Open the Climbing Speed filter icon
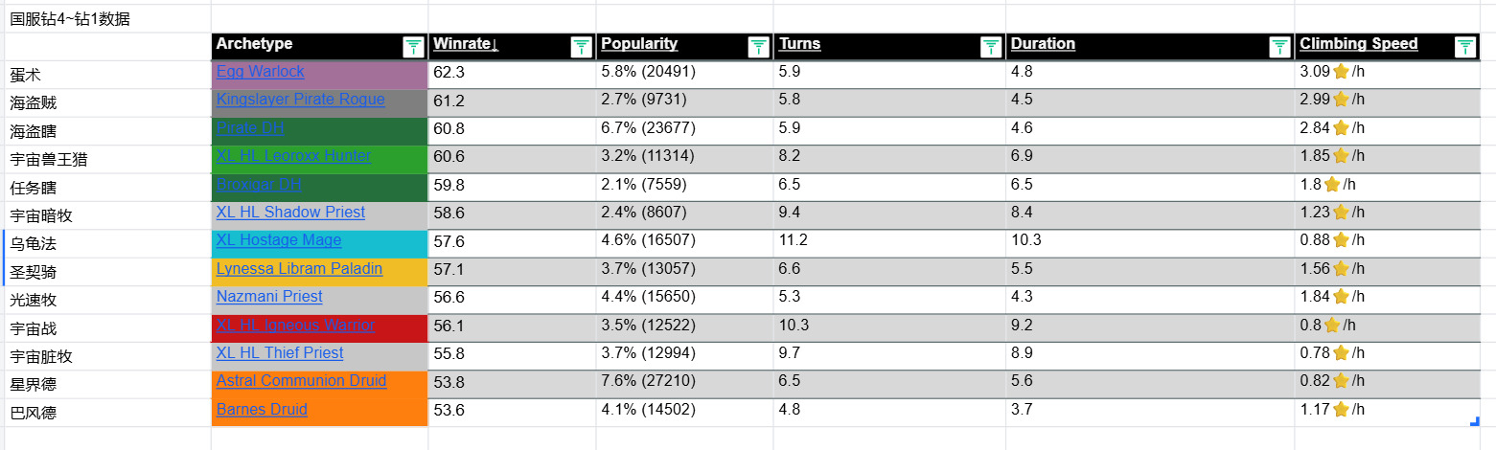 tap(1464, 47)
